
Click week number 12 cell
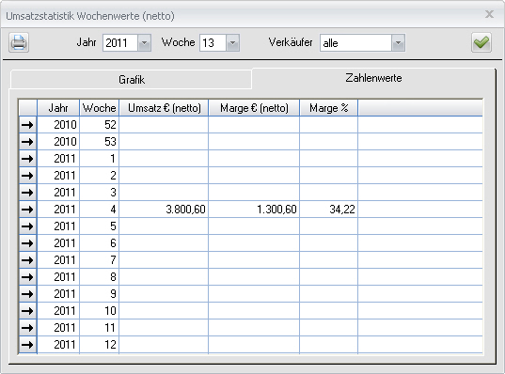[x=99, y=345]
